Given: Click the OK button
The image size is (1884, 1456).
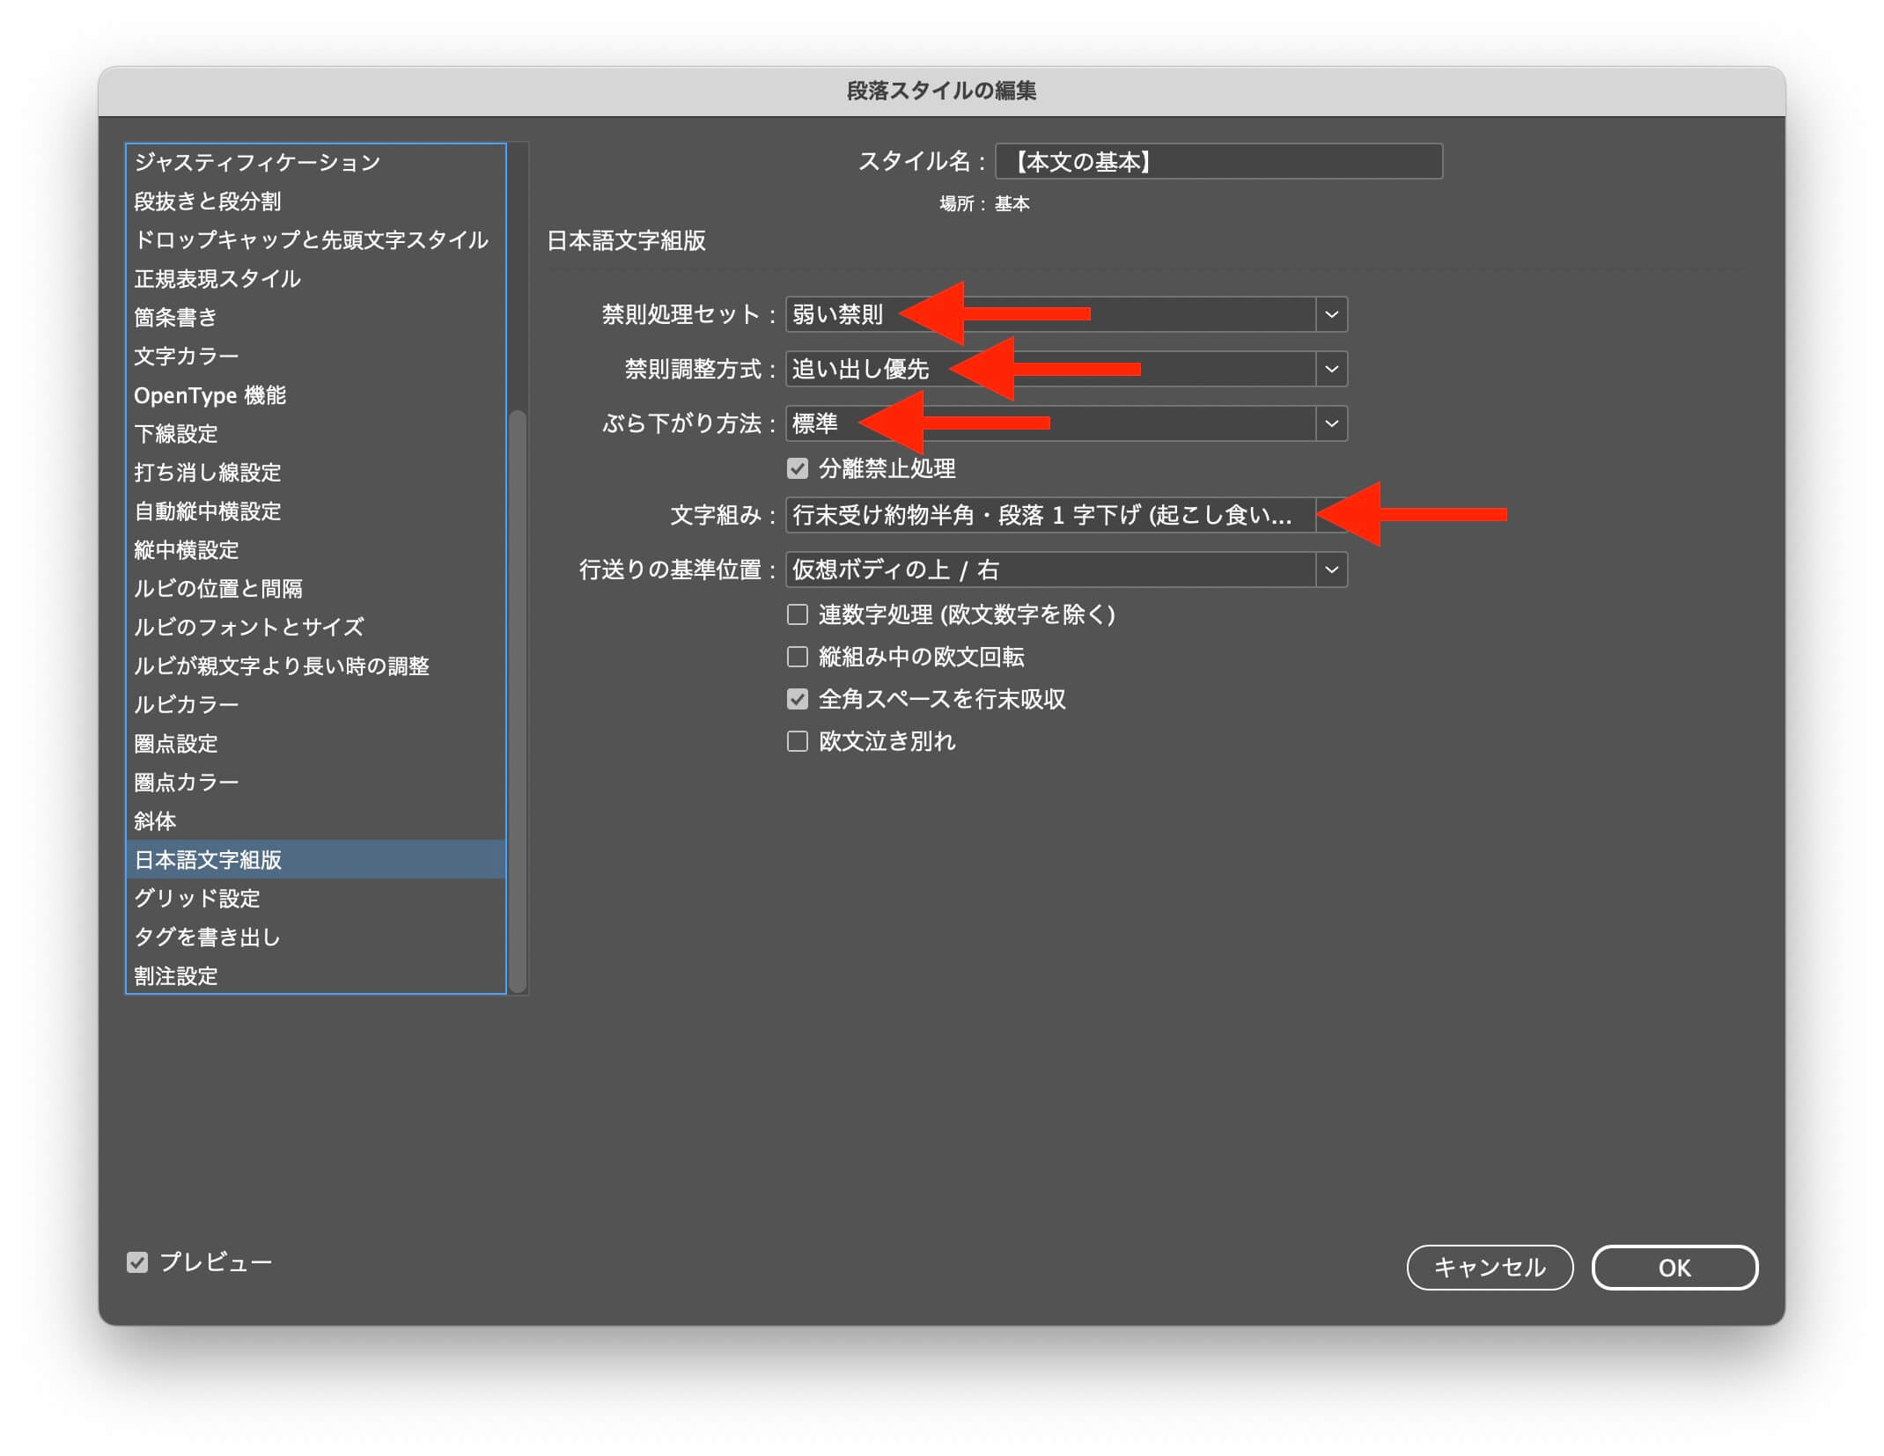Looking at the screenshot, I should [1674, 1268].
